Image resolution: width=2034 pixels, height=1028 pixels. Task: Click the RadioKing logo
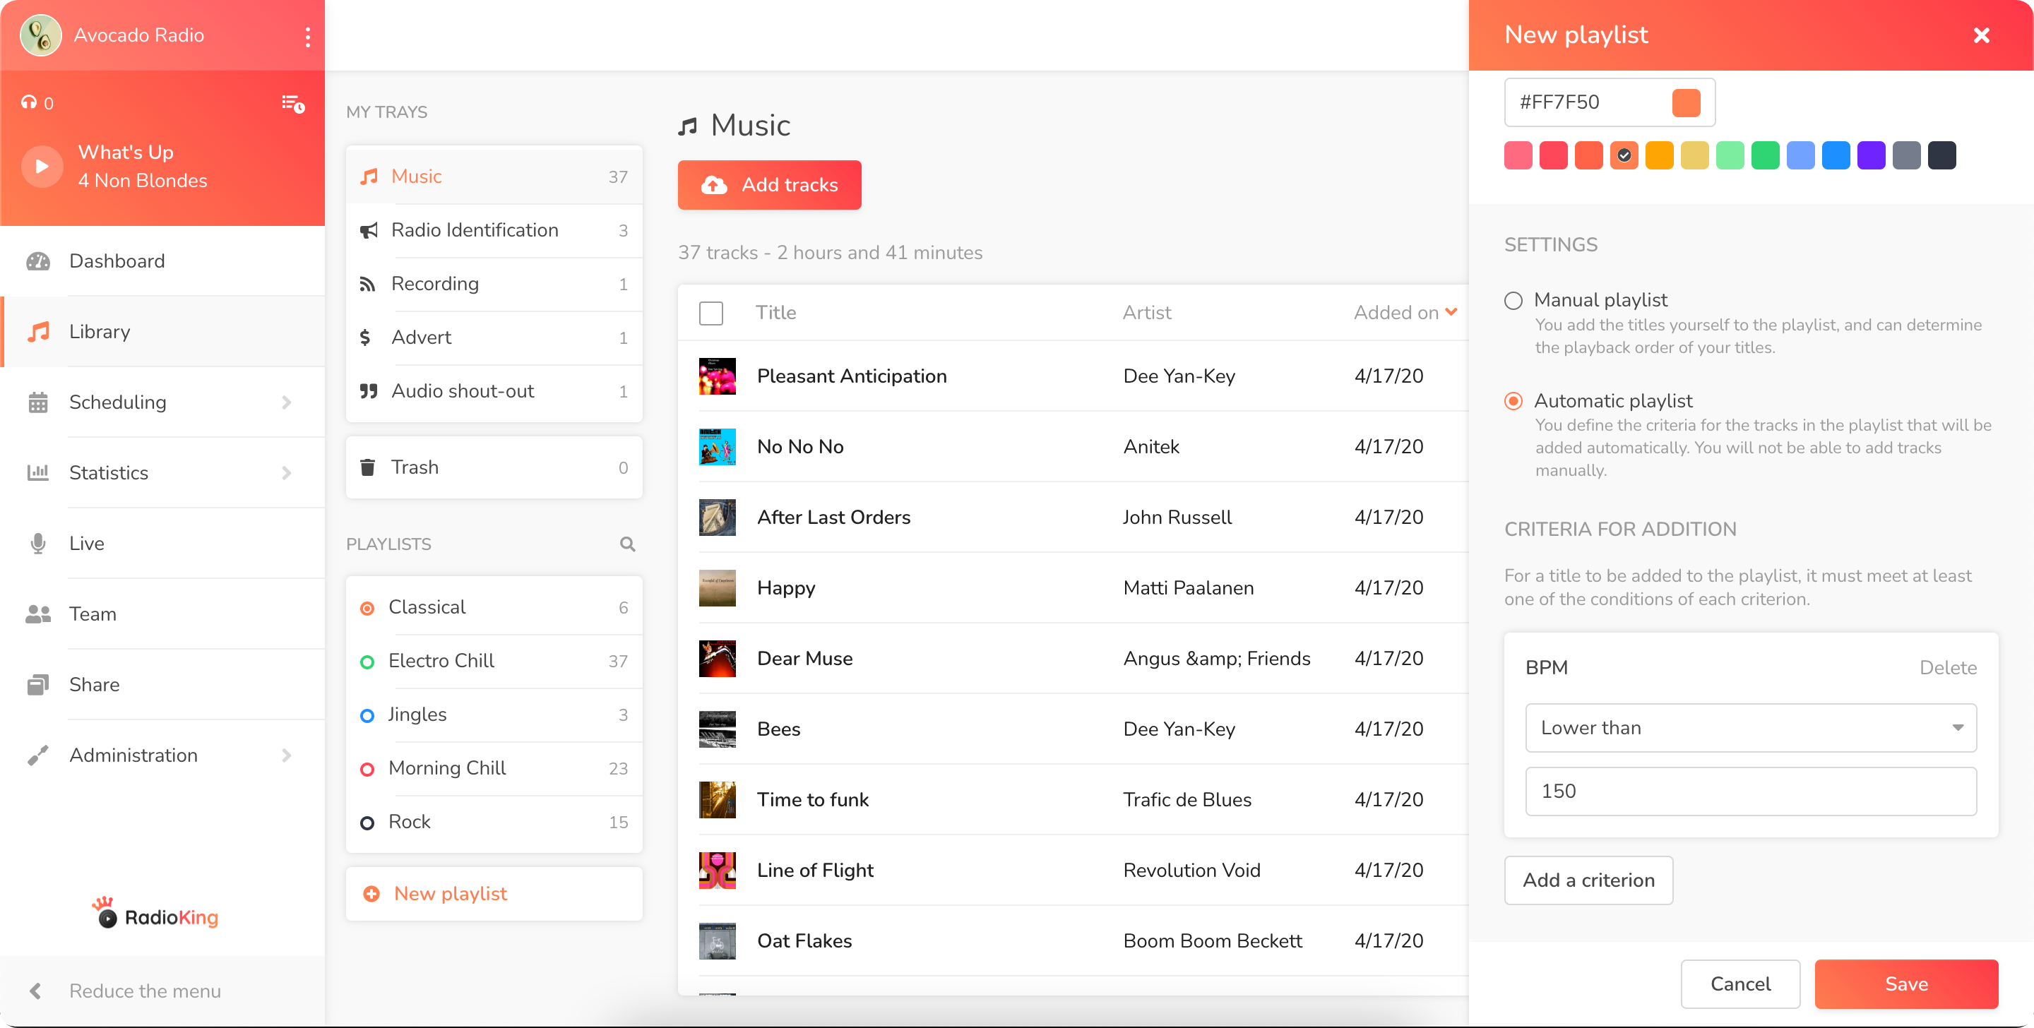(155, 914)
